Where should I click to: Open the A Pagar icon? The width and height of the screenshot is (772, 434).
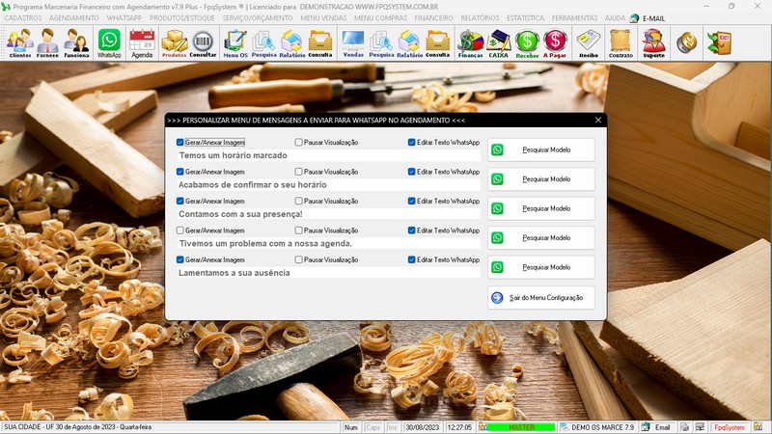pos(555,42)
